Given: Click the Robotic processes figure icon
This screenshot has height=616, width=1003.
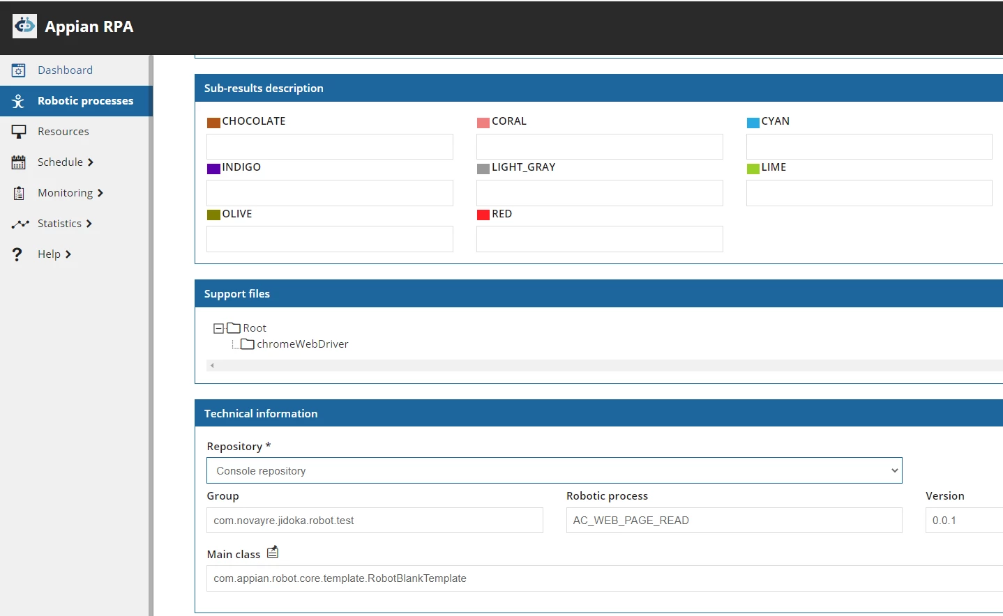Looking at the screenshot, I should pos(19,101).
